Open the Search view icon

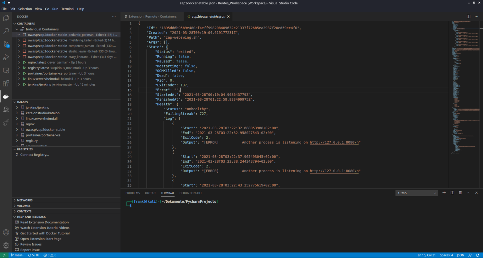point(6,31)
